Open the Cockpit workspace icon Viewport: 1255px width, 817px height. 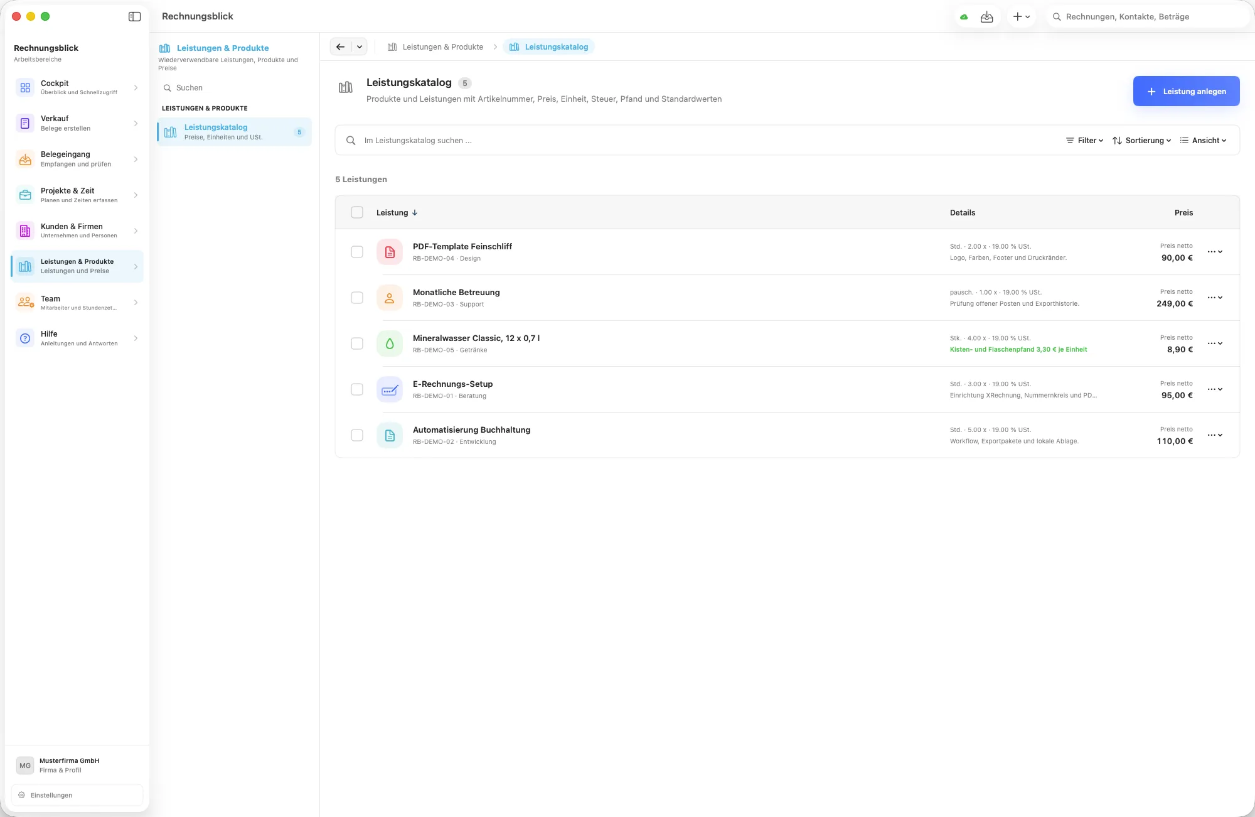tap(25, 88)
